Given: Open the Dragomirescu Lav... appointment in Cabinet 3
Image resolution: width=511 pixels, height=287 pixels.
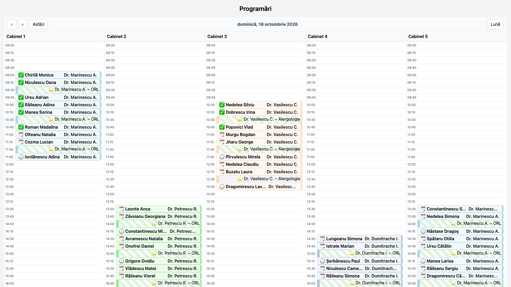Looking at the screenshot, I should pos(259,187).
